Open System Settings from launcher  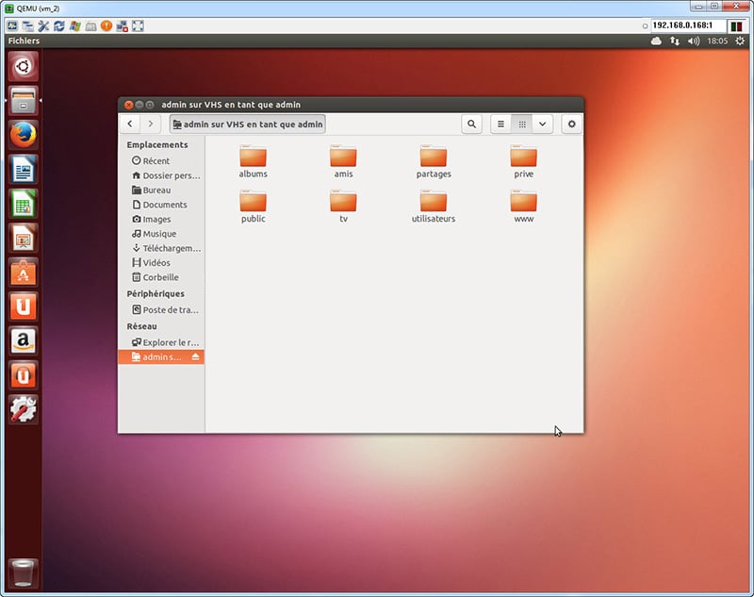(23, 409)
